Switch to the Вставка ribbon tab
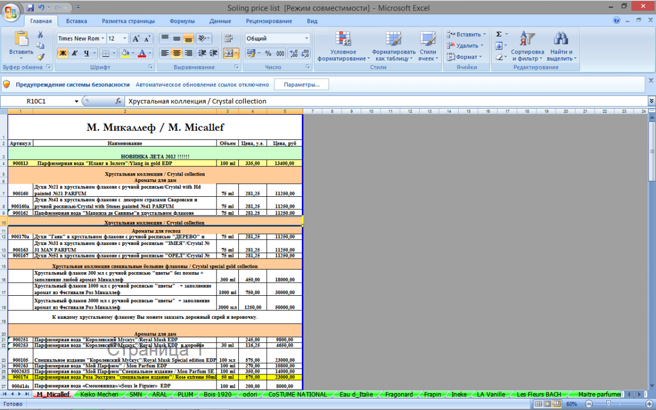This screenshot has width=656, height=410. [77, 21]
